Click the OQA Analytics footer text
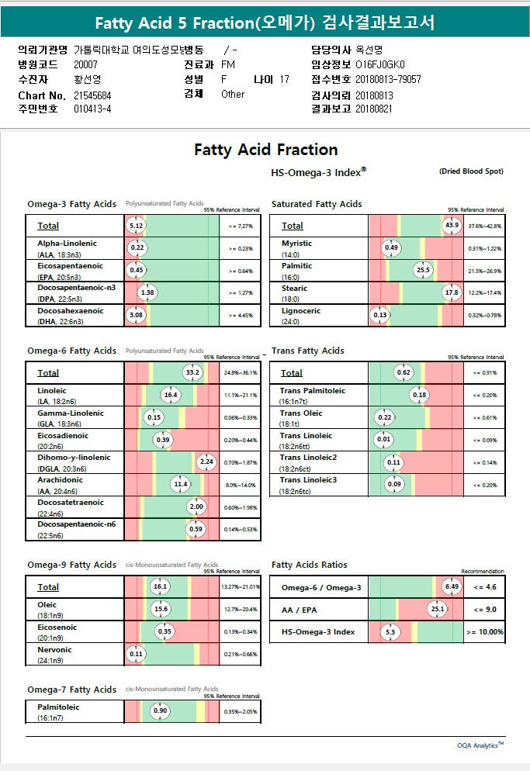 click(x=480, y=745)
